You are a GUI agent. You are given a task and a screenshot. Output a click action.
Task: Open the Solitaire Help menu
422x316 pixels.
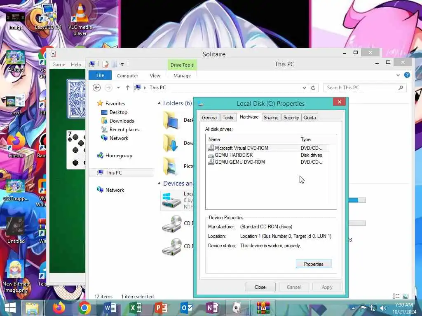76,65
